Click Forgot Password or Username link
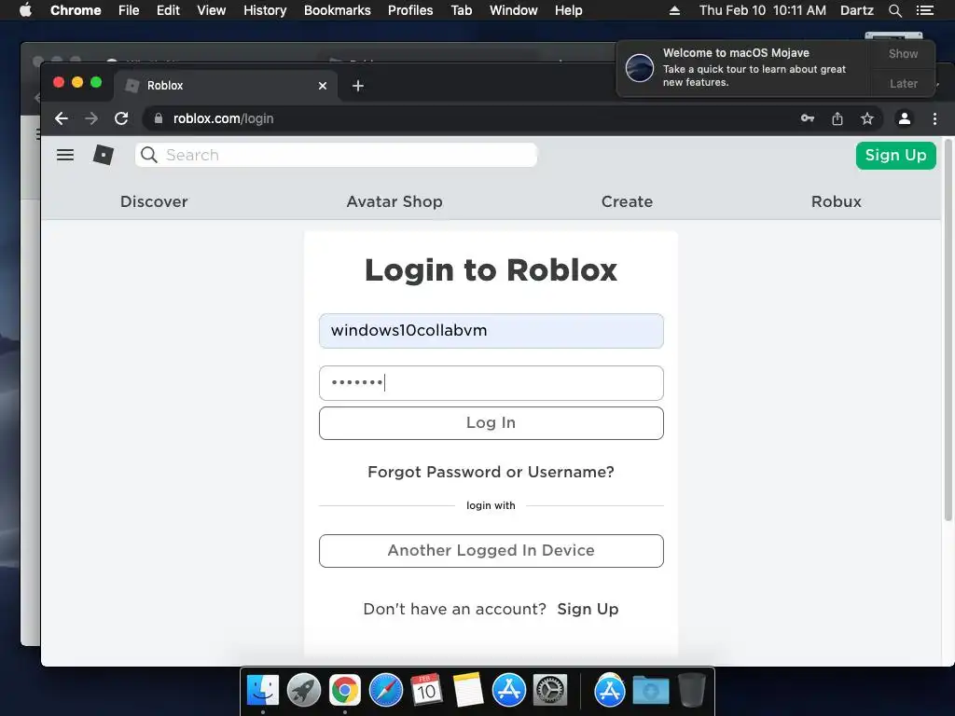The width and height of the screenshot is (955, 716). click(x=491, y=472)
